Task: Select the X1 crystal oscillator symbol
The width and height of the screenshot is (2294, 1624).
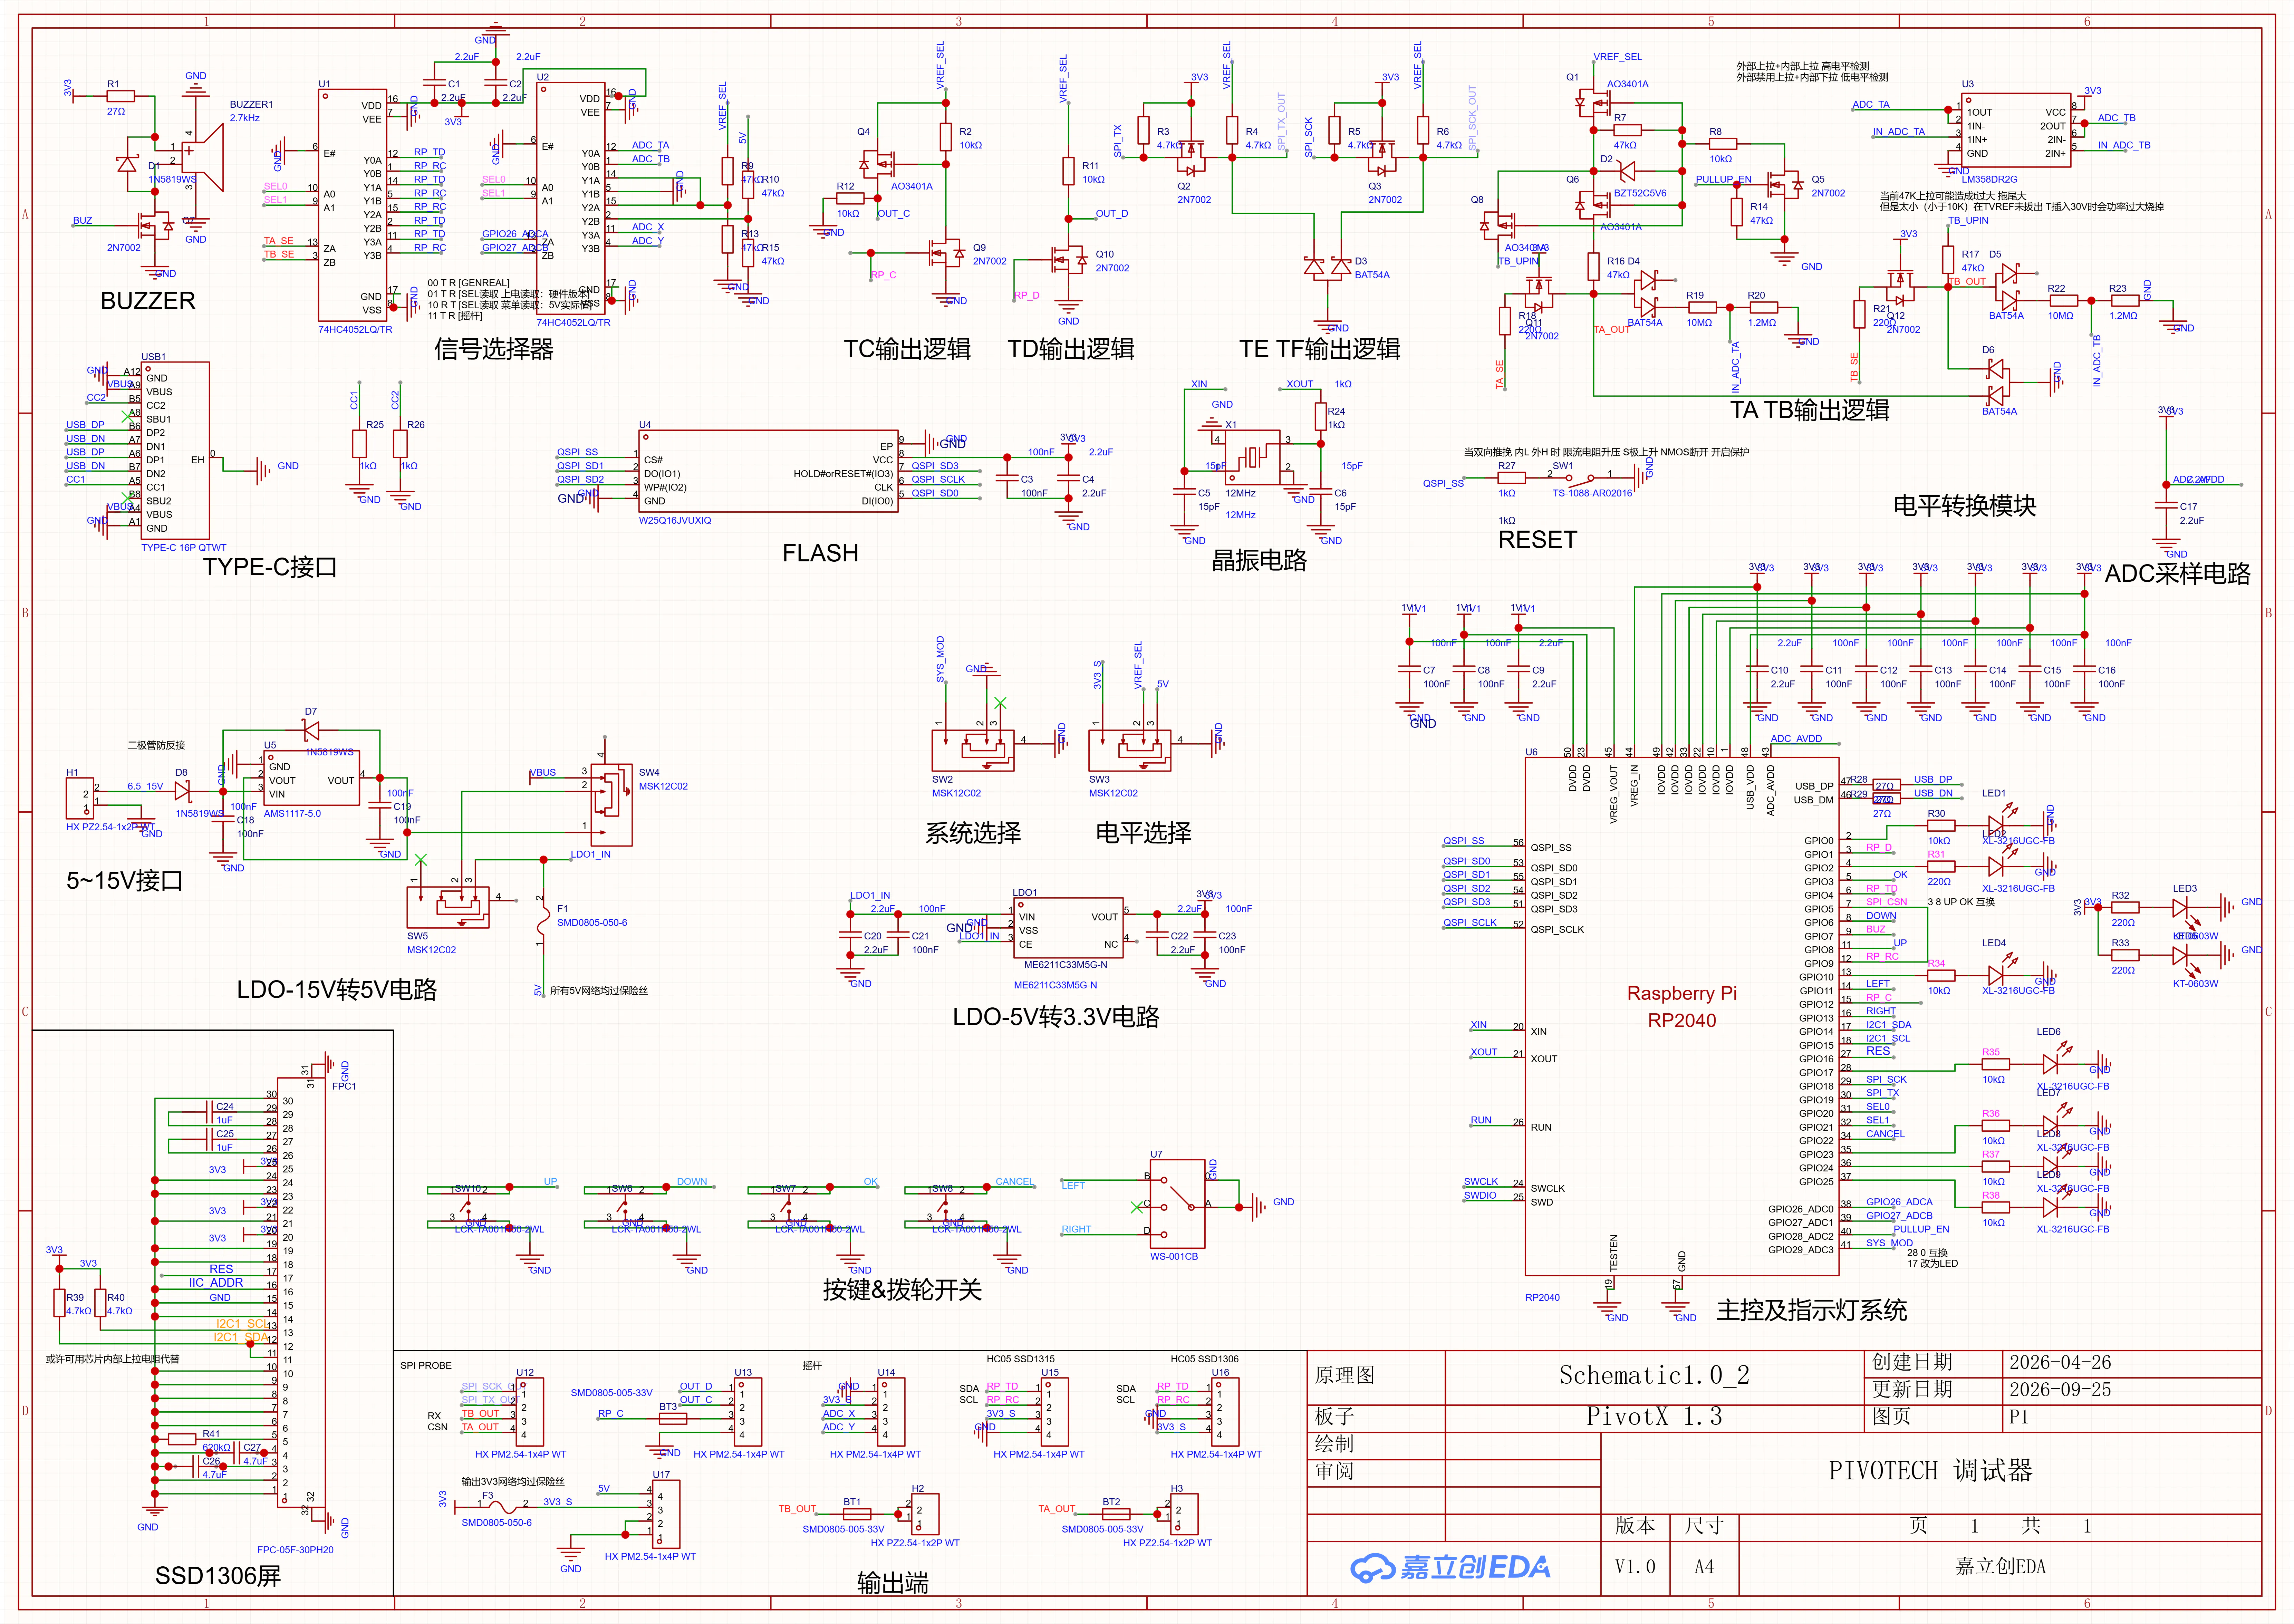Action: tap(1252, 457)
